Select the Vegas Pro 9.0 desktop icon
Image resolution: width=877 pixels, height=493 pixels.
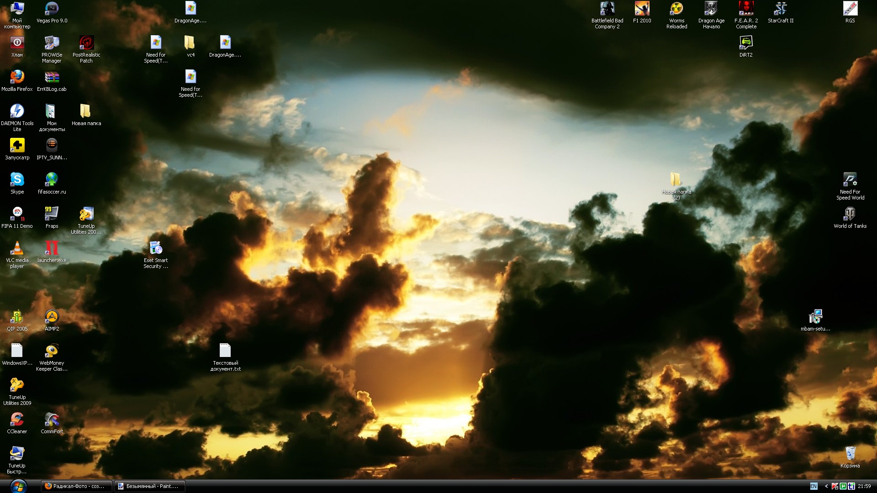point(52,9)
